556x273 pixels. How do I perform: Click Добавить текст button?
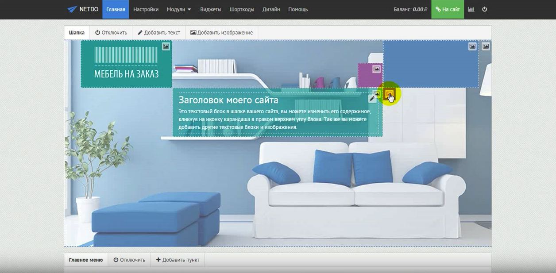coord(159,33)
